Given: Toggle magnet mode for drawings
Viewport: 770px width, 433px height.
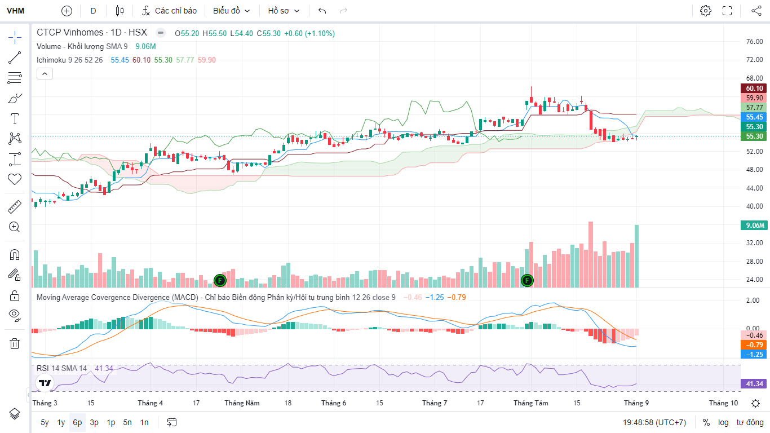Looking at the screenshot, I should pyautogui.click(x=15, y=254).
